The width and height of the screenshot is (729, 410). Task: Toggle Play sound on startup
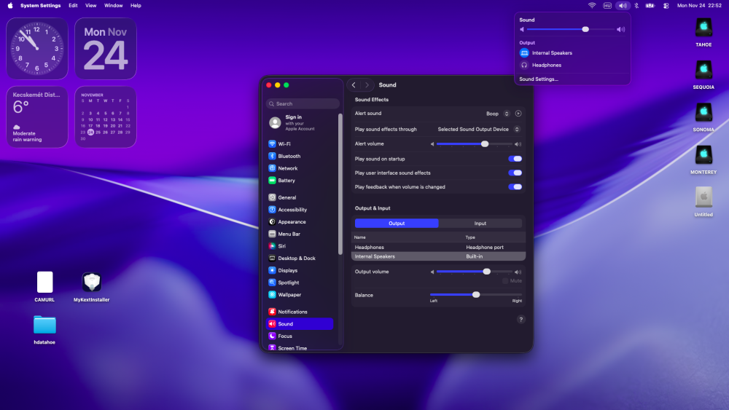point(515,159)
